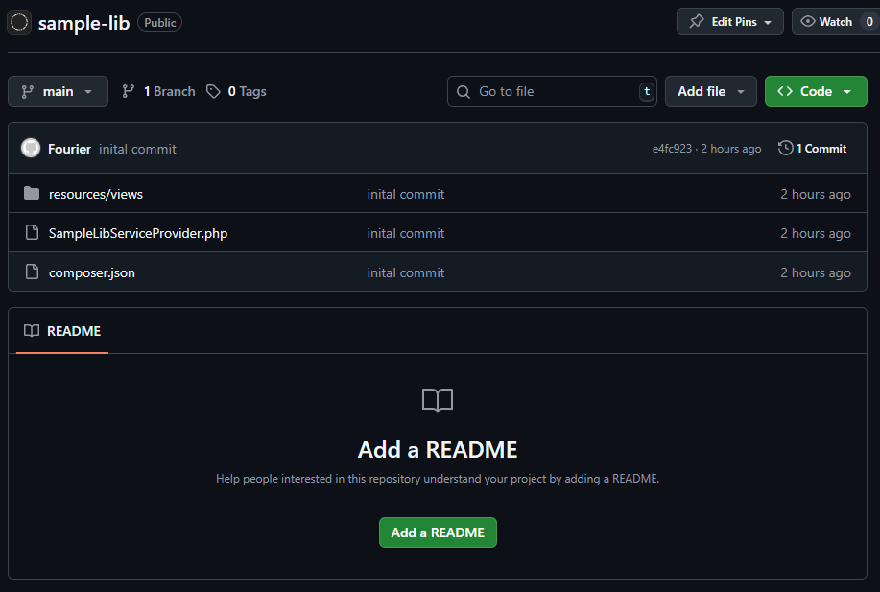Toggle Watch on this repository
The height and width of the screenshot is (592, 880).
point(826,21)
